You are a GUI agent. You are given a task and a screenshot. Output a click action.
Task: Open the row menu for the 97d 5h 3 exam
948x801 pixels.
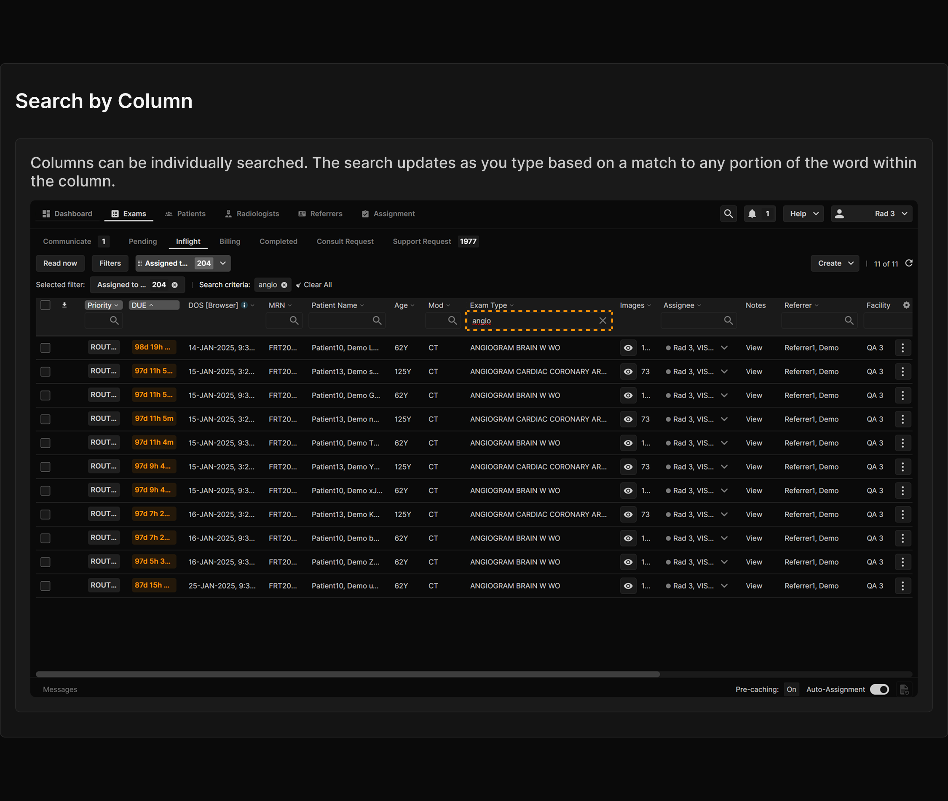tap(902, 562)
